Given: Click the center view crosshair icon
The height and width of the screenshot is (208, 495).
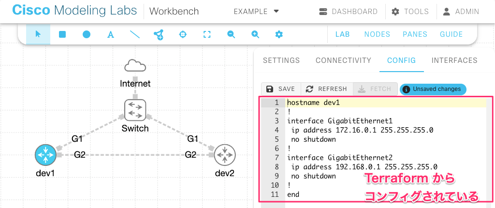Looking at the screenshot, I should (183, 34).
